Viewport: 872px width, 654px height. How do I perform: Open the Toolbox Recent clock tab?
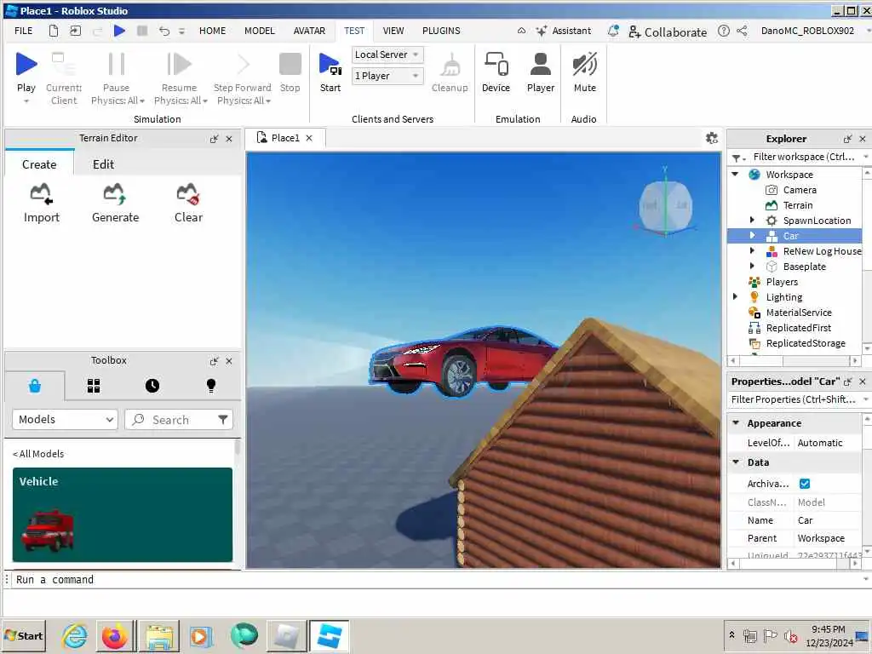[152, 386]
